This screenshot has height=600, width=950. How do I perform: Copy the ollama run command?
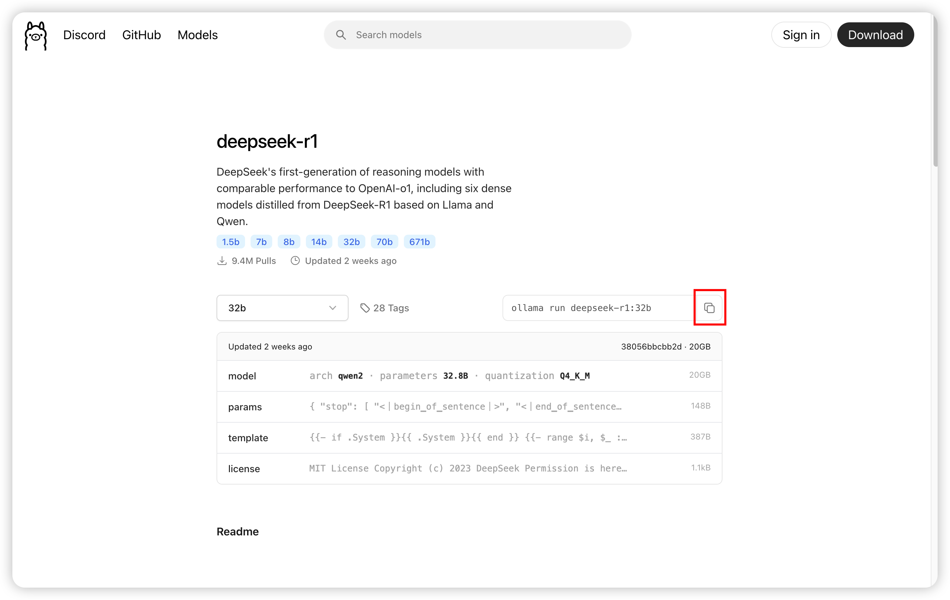click(x=709, y=308)
